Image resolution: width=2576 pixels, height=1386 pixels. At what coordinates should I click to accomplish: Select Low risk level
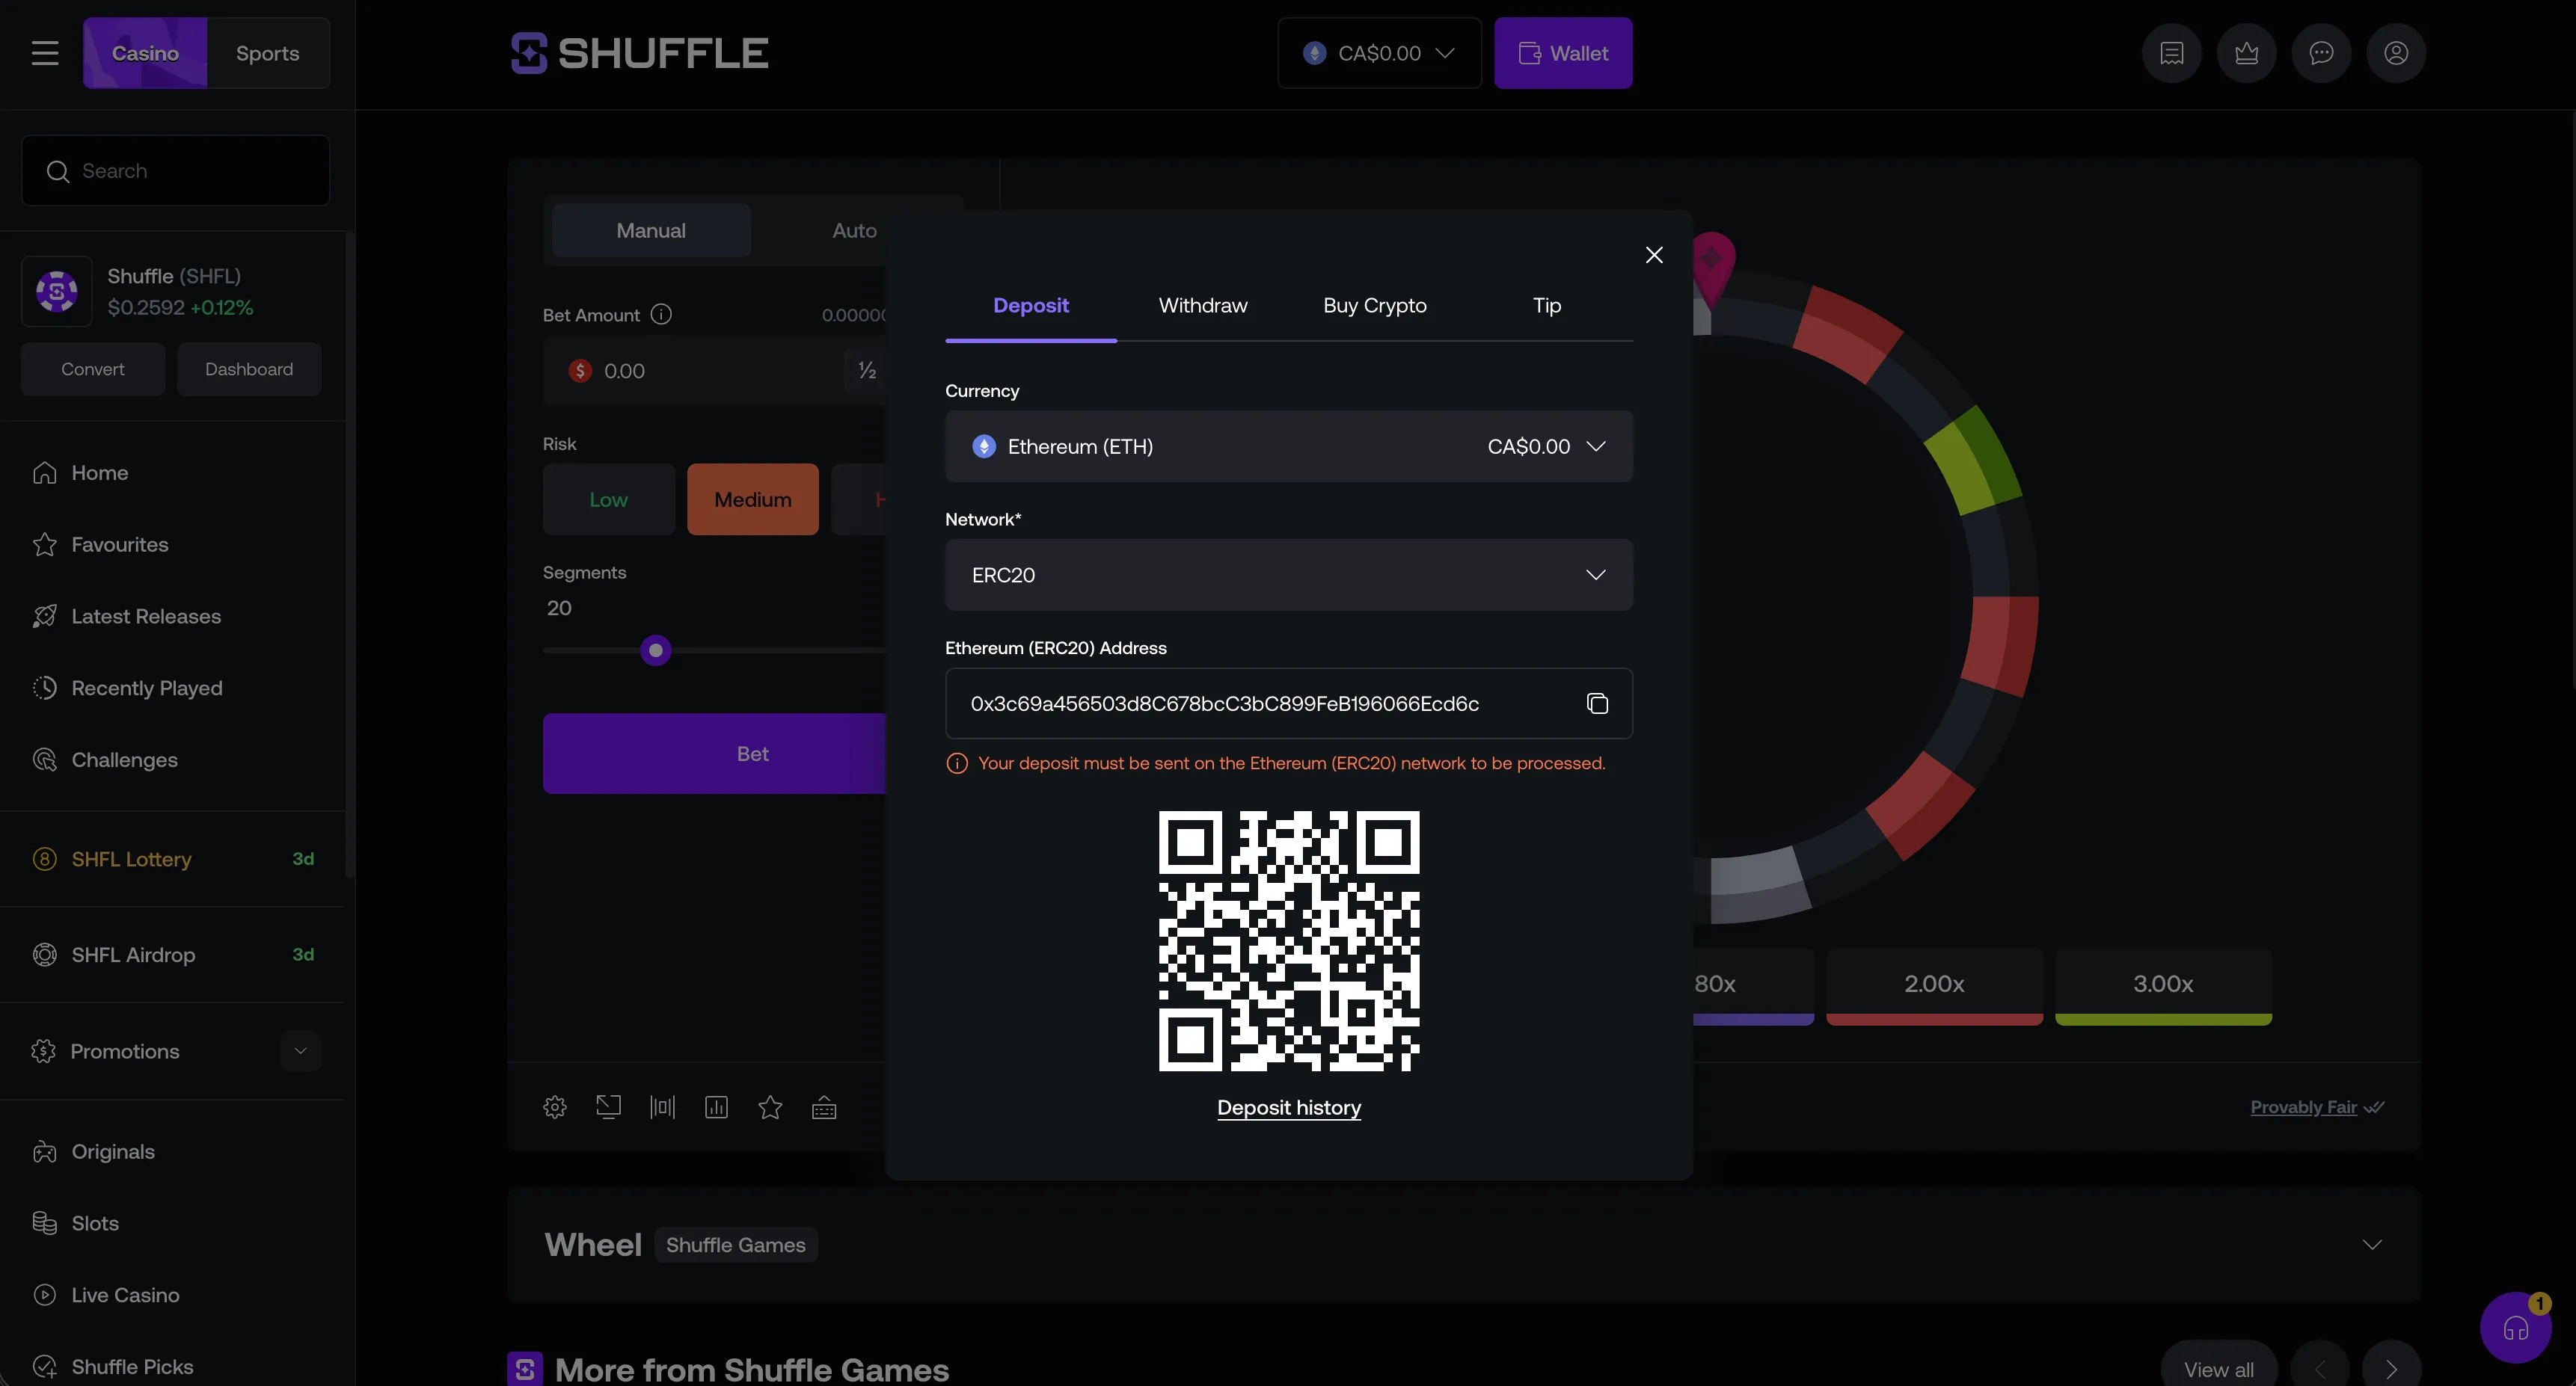coord(608,499)
